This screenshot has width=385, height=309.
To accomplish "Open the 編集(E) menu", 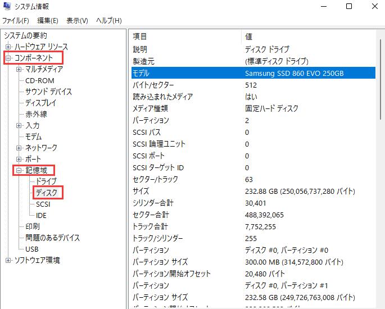I will (48, 21).
